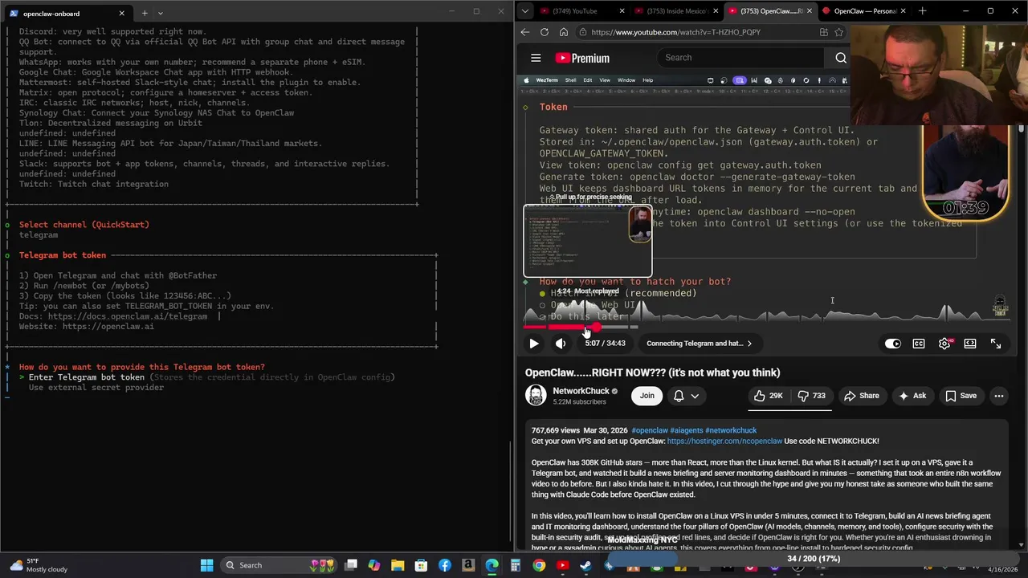This screenshot has width=1028, height=578.
Task: Open Microsoft Edge from the taskbar
Action: [x=492, y=565]
